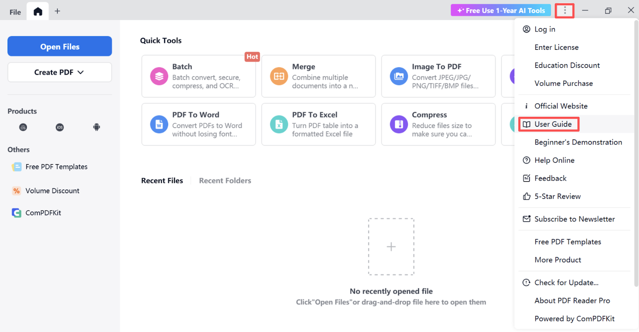The image size is (639, 332).
Task: Click the Batch tool pink icon
Action: pyautogui.click(x=159, y=76)
